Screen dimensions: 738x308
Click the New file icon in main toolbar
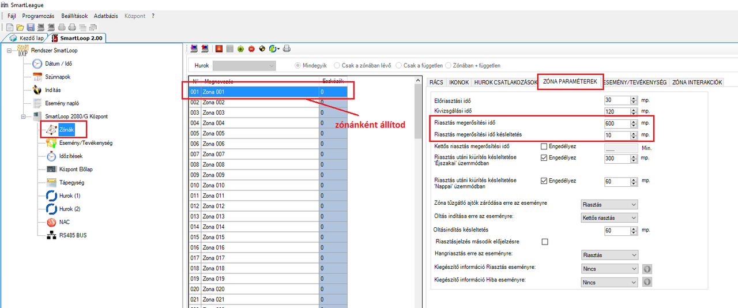pos(10,27)
